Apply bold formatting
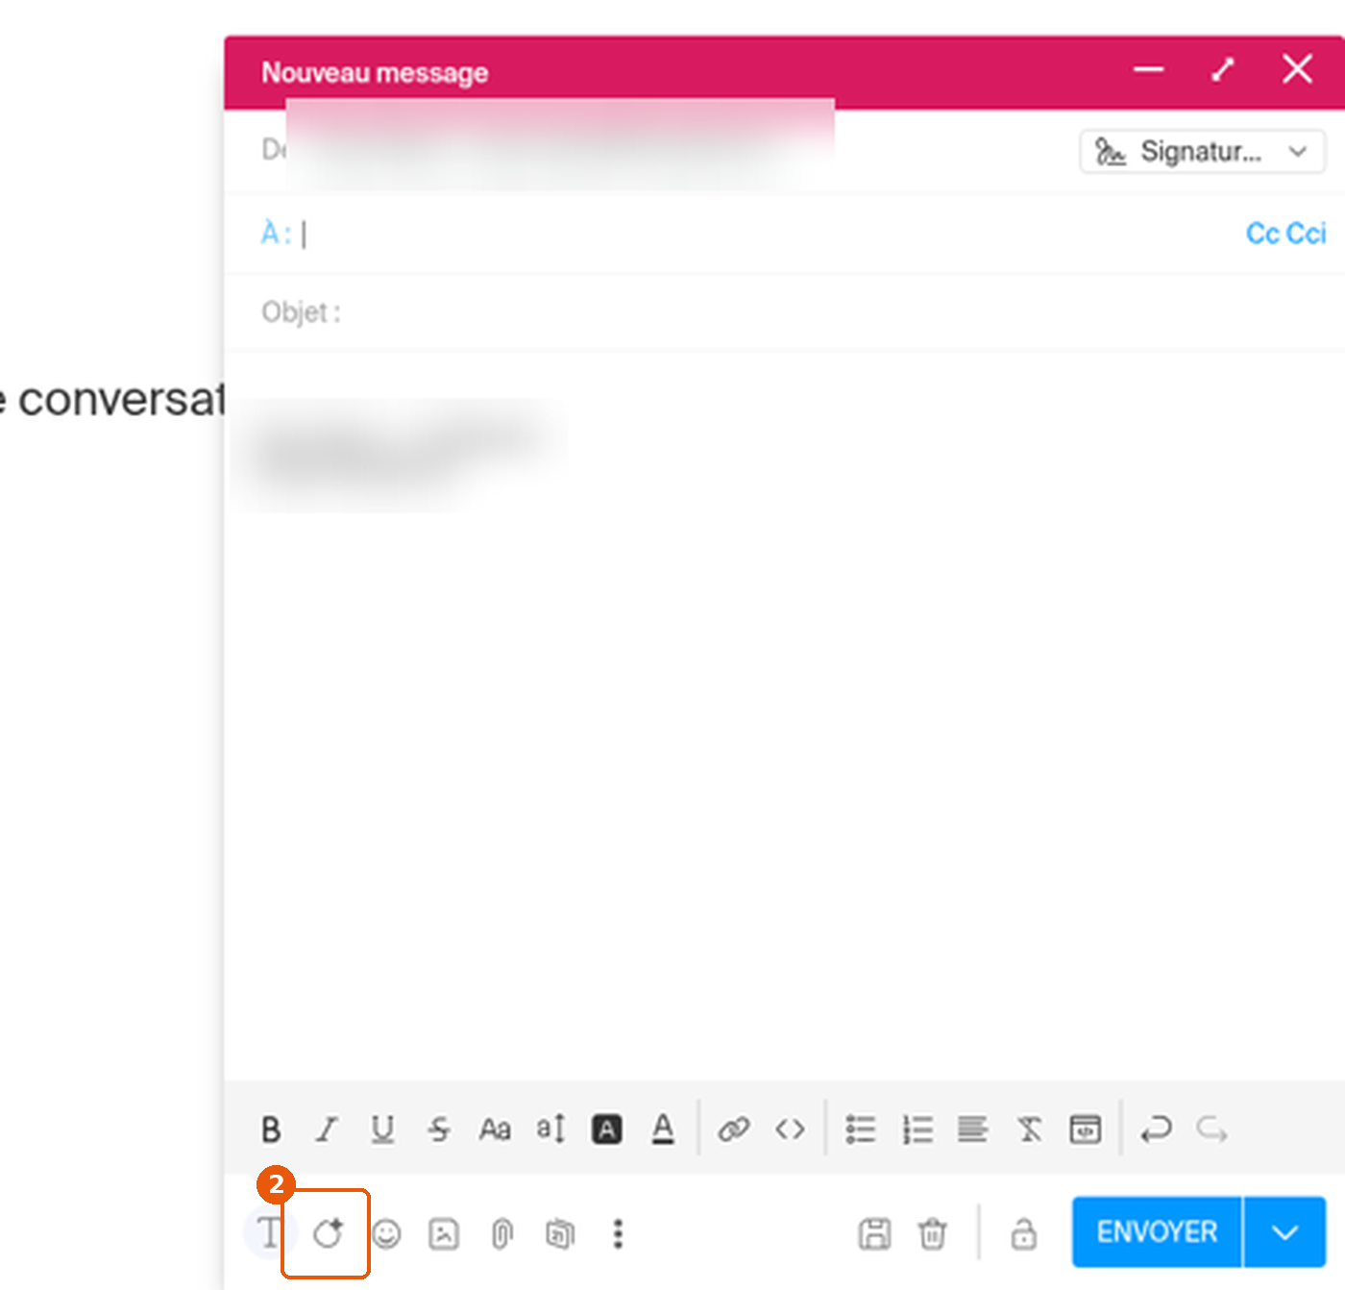The image size is (1345, 1290). [271, 1129]
